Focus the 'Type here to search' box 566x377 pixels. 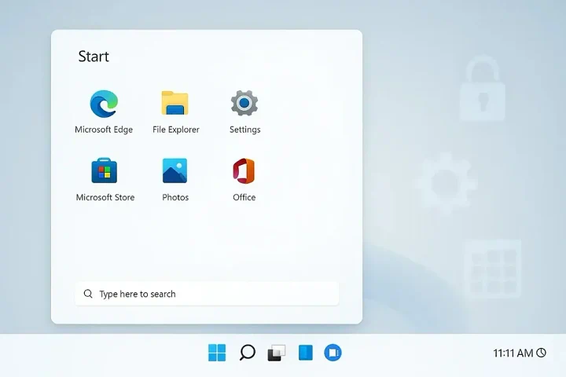pyautogui.click(x=207, y=294)
